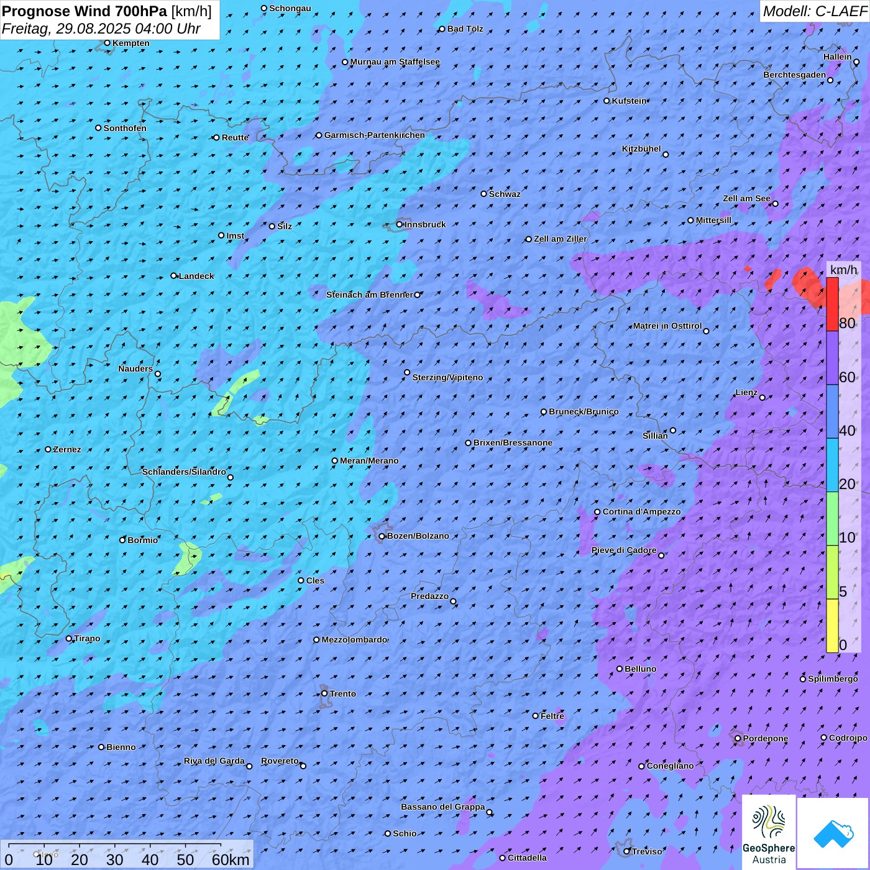Screen dimensions: 870x870
Task: Click the 'Berchtesgaden' label
Action: tap(794, 75)
